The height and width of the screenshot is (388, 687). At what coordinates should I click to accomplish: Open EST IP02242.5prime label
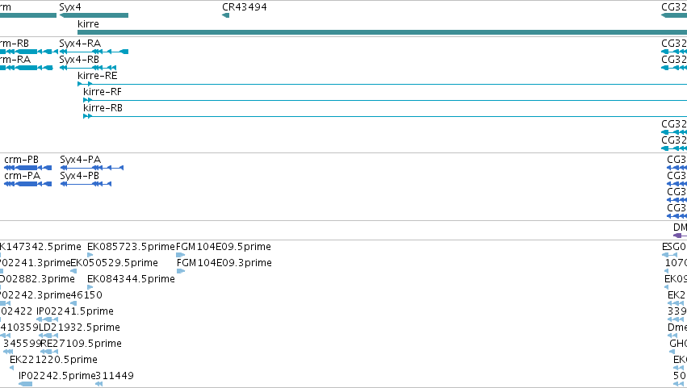click(57, 376)
